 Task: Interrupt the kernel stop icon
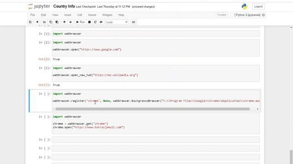coord(90,22)
